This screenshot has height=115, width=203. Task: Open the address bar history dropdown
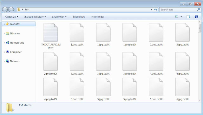151,10
